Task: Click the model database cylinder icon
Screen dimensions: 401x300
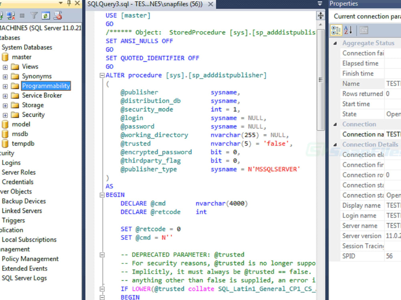Action: coord(5,124)
